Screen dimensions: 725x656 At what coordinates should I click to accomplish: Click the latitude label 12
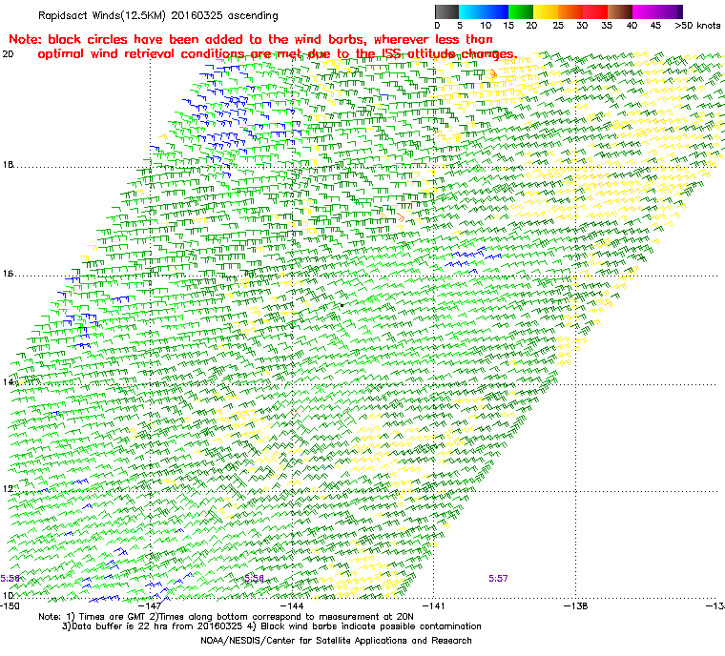pyautogui.click(x=8, y=489)
